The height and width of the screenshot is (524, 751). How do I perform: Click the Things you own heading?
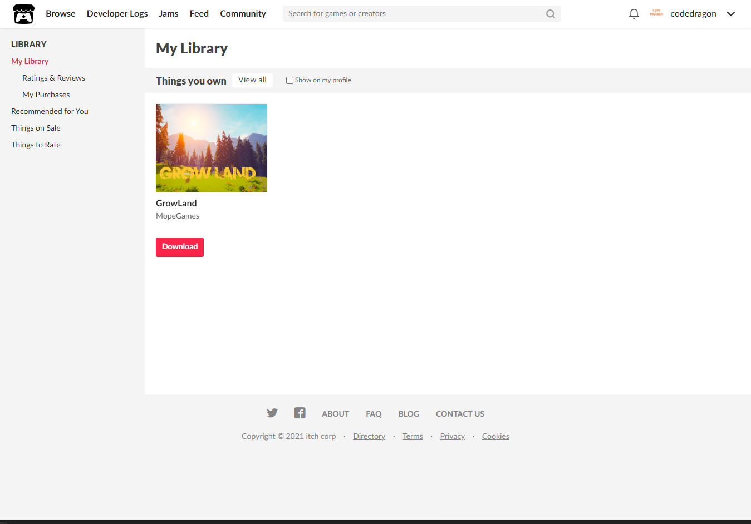tap(192, 81)
